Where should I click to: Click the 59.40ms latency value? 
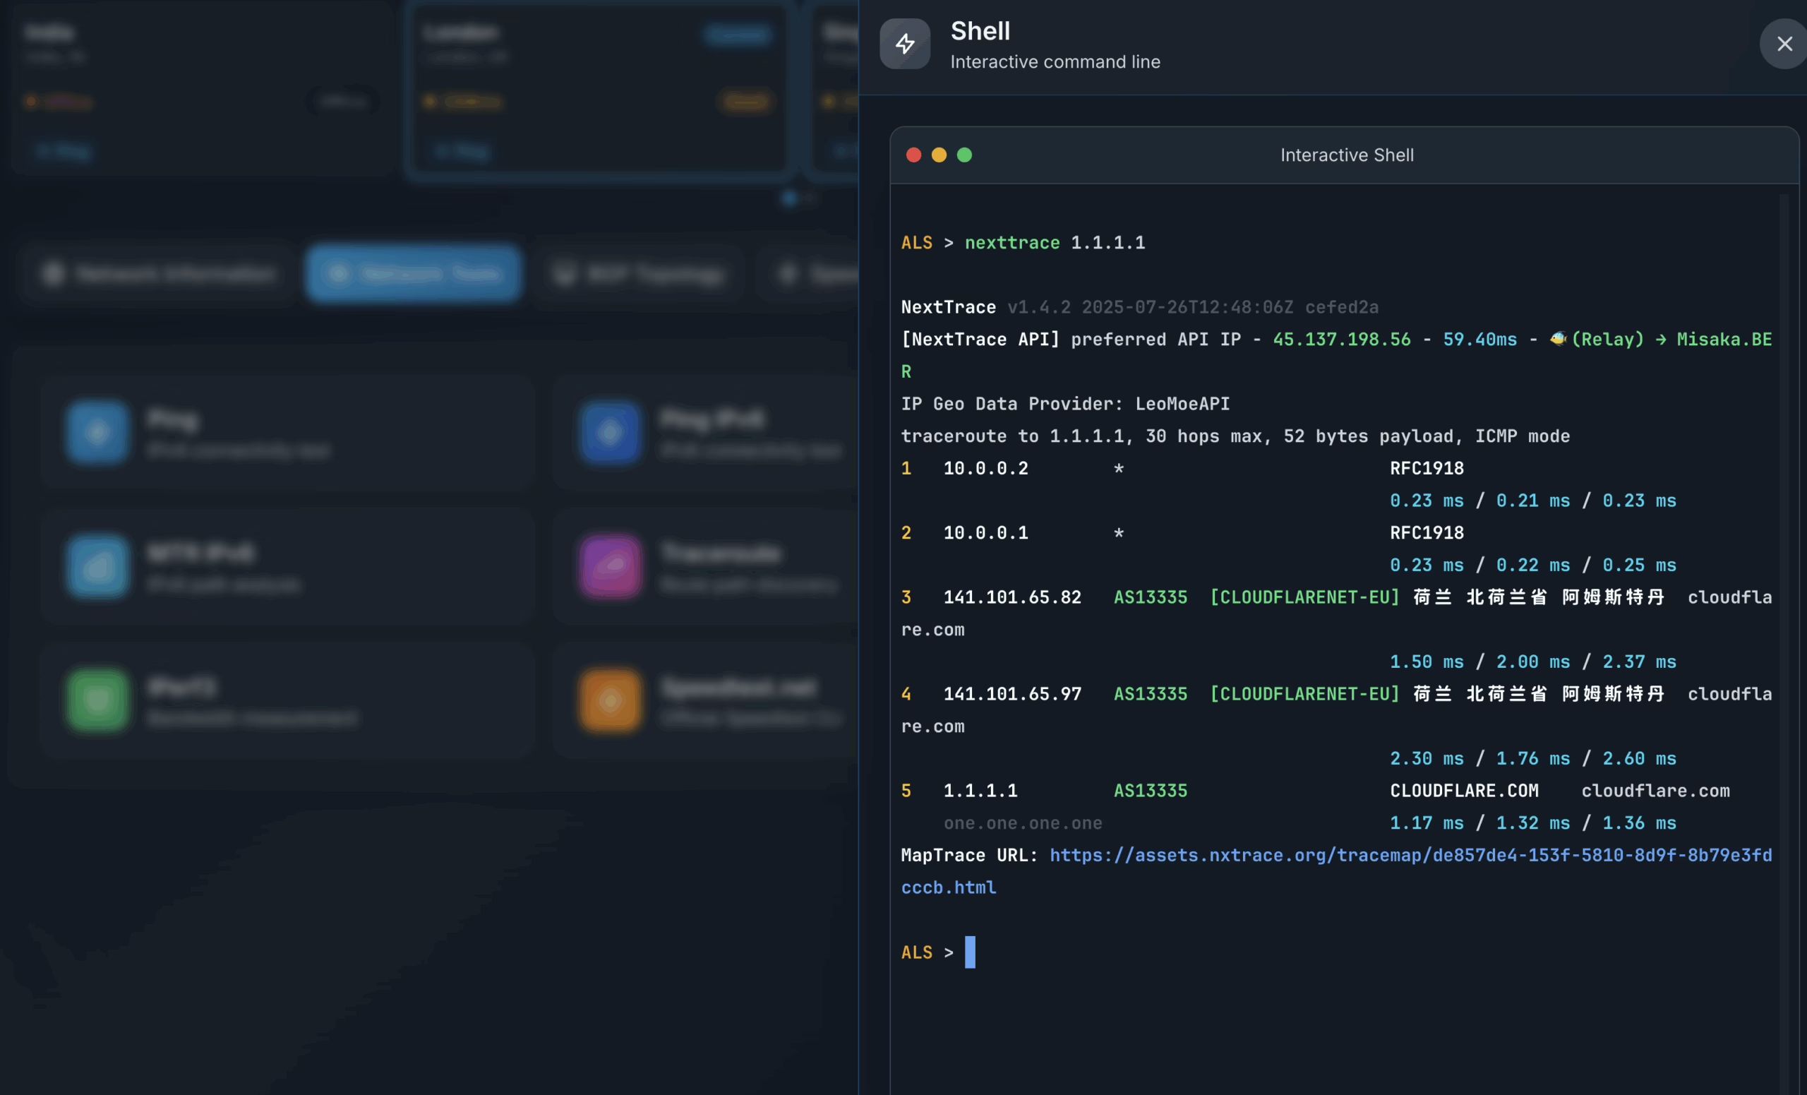point(1479,340)
